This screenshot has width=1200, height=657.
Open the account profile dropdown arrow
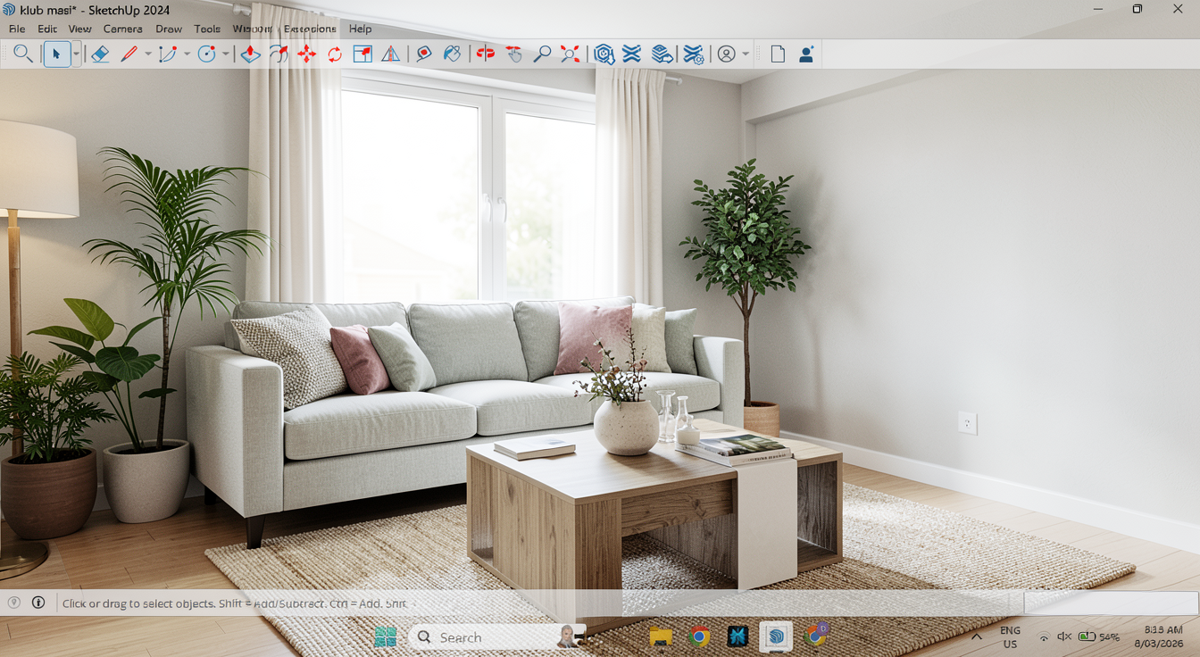tap(746, 54)
